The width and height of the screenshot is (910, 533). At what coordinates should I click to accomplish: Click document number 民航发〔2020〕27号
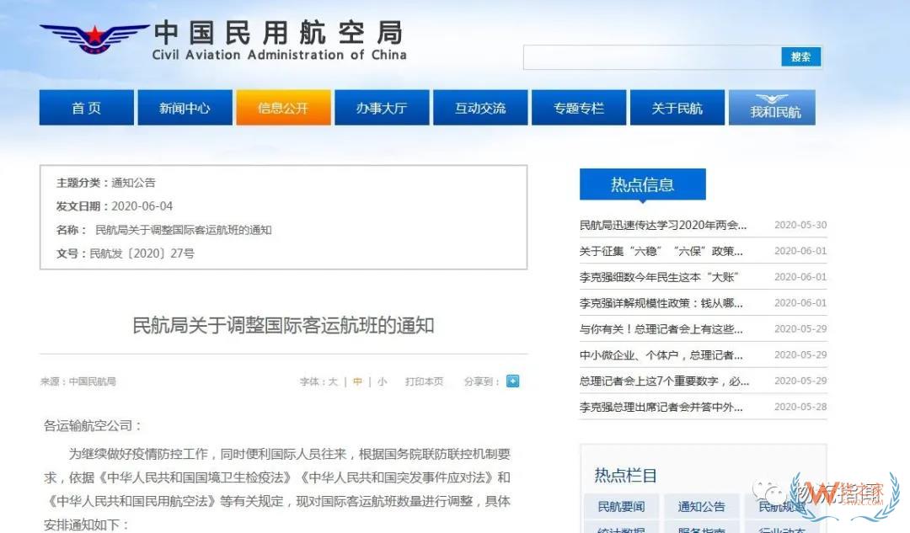[x=142, y=253]
